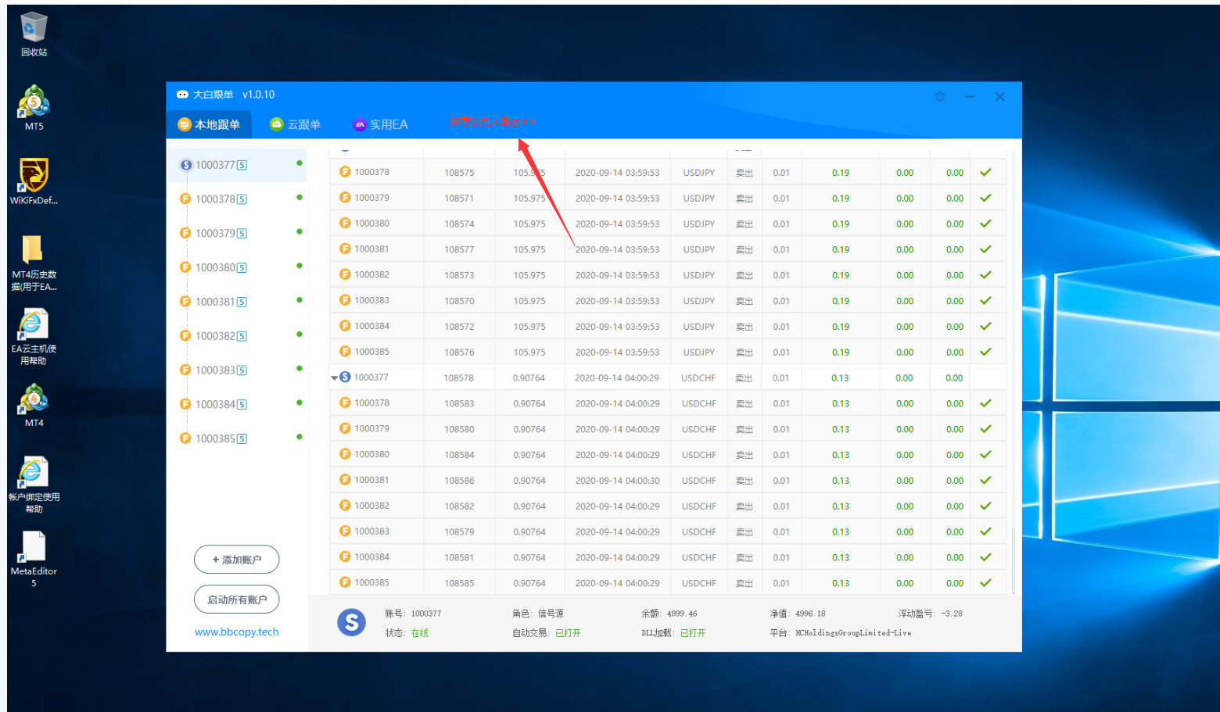Select the EA云主机使用帮助 desktop shortcut
The height and width of the screenshot is (712, 1220).
34,337
